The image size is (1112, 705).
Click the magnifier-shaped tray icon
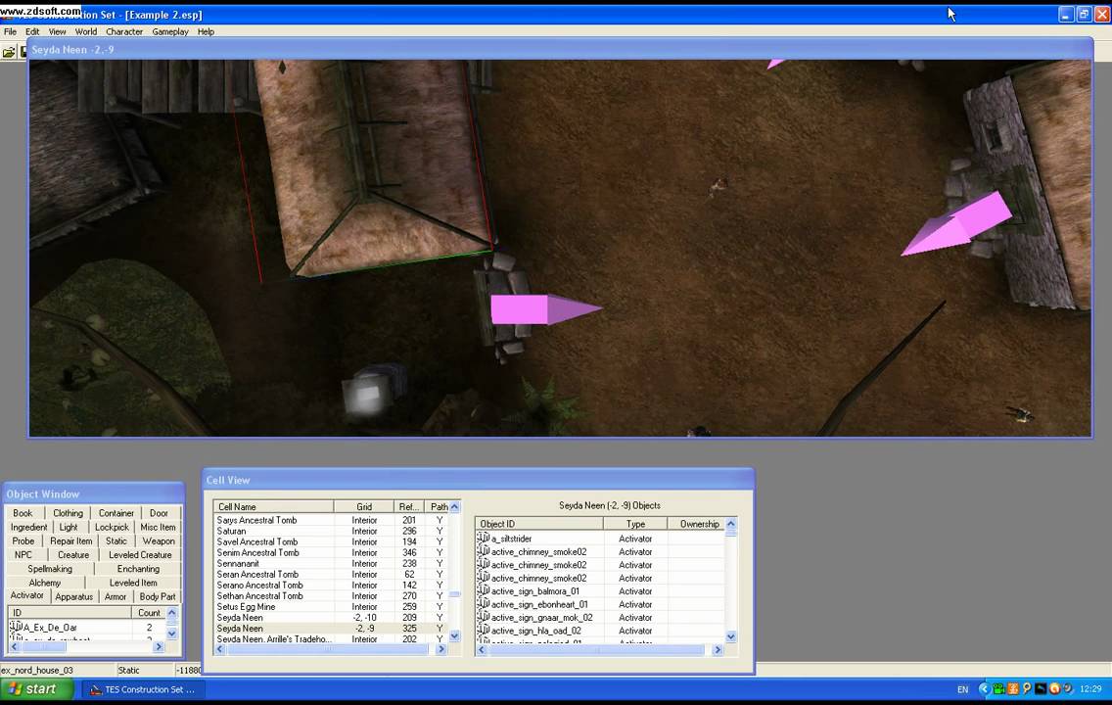pyautogui.click(x=1026, y=688)
